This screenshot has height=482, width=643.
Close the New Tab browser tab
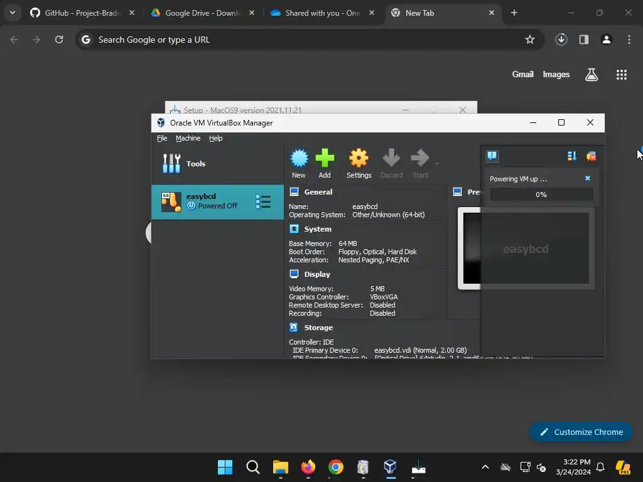(491, 13)
